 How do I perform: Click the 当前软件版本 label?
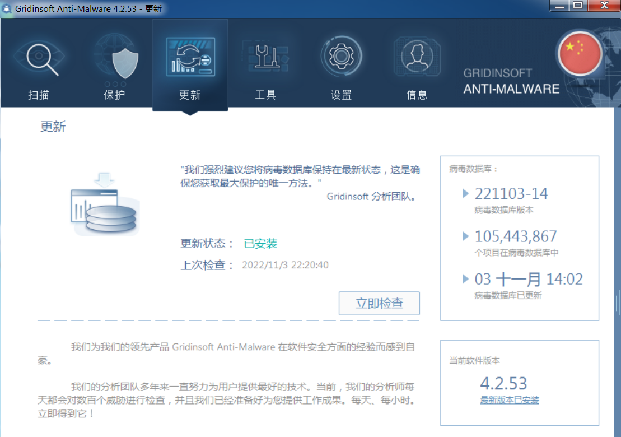coord(474,361)
